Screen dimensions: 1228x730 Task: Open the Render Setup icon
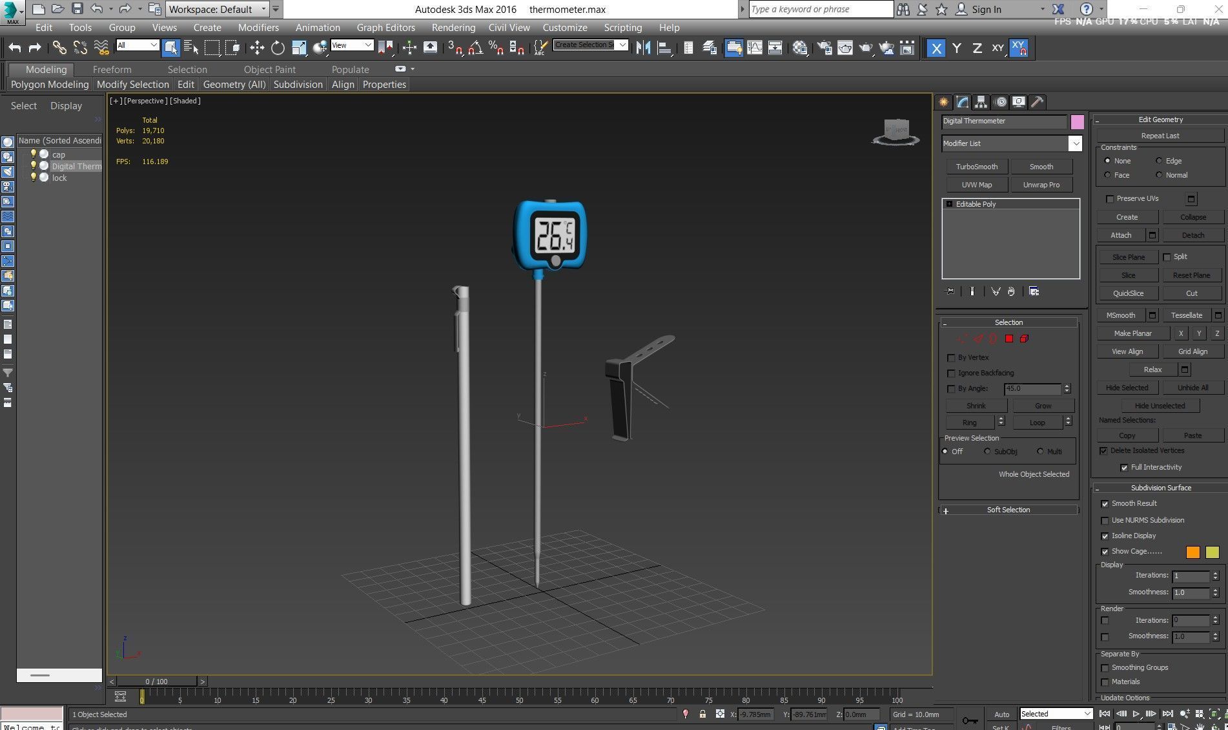point(824,48)
